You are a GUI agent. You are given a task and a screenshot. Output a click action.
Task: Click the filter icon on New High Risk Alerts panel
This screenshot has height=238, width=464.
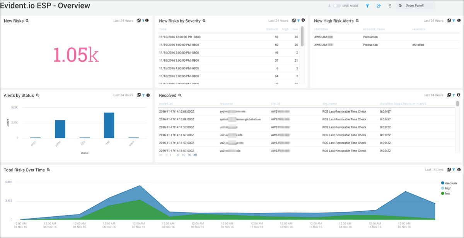(453, 20)
